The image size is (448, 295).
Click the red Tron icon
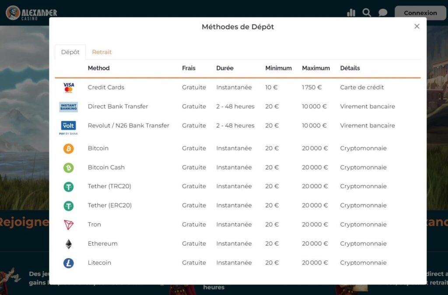[x=69, y=225]
